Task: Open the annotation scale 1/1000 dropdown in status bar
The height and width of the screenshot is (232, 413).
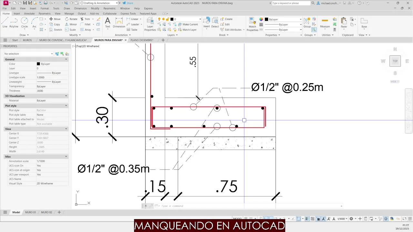Action: point(342,219)
